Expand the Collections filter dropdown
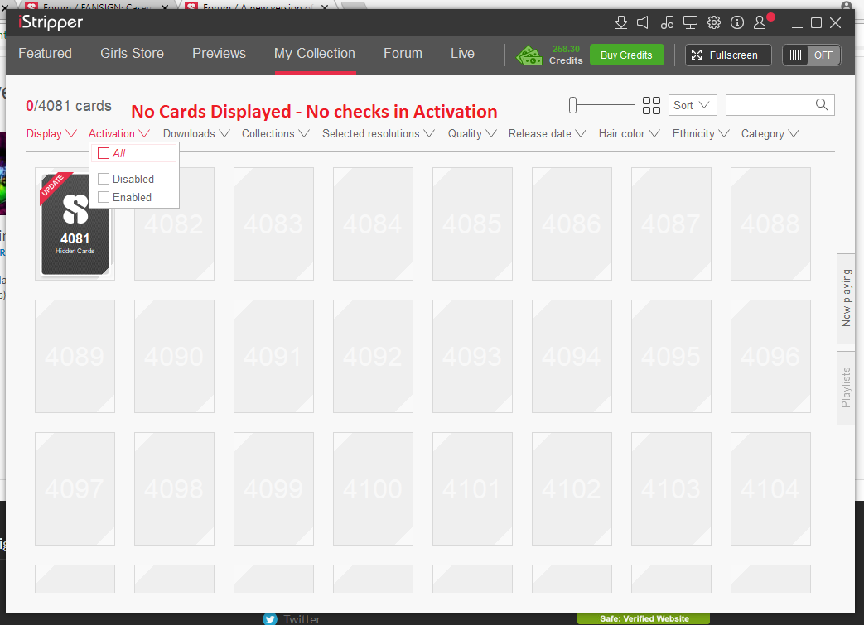The height and width of the screenshot is (625, 864). click(x=276, y=134)
